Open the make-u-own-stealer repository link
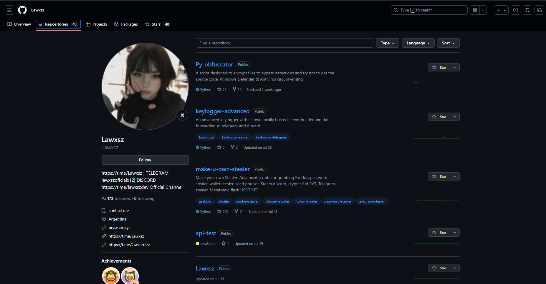546x284 pixels. point(223,169)
